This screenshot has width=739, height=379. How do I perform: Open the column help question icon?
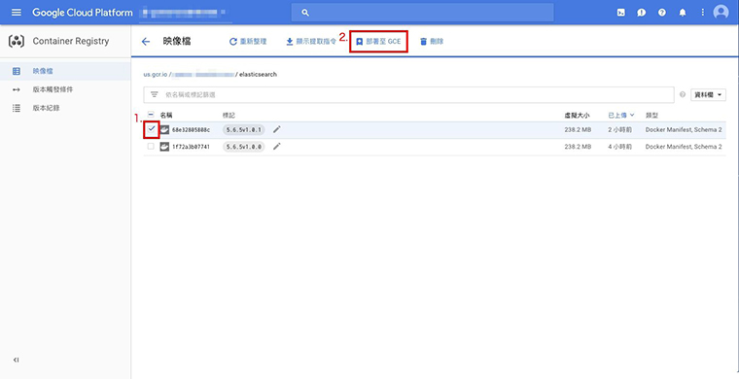tap(683, 94)
